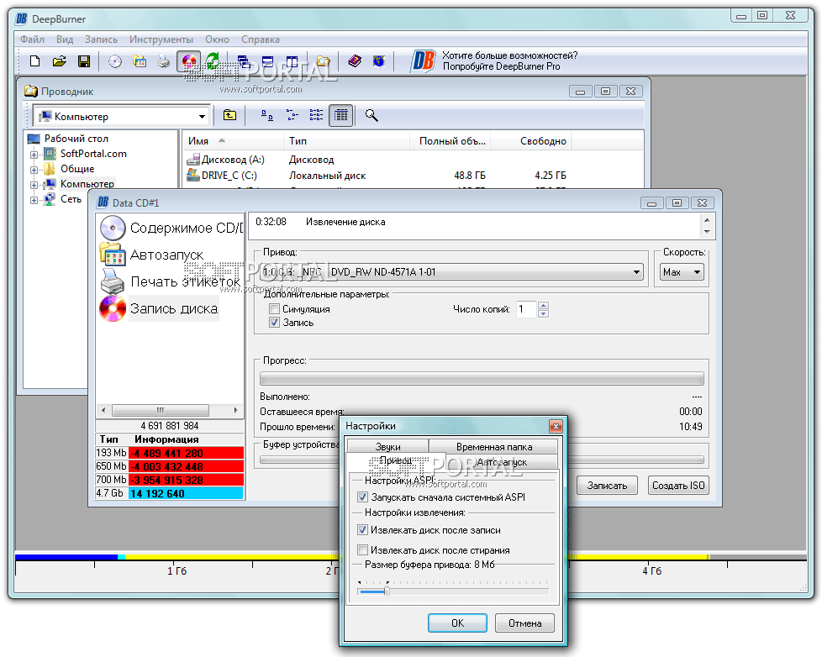Select Печать этикеток sidebar item

pyautogui.click(x=171, y=281)
